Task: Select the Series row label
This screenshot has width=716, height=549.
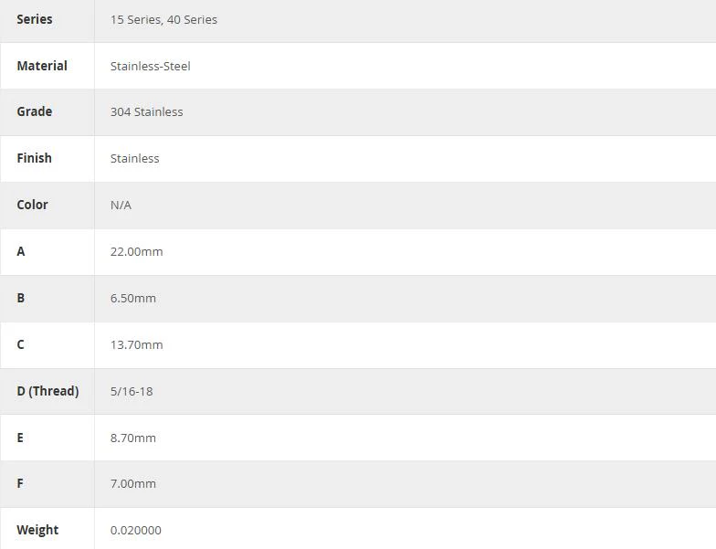Action: point(35,19)
